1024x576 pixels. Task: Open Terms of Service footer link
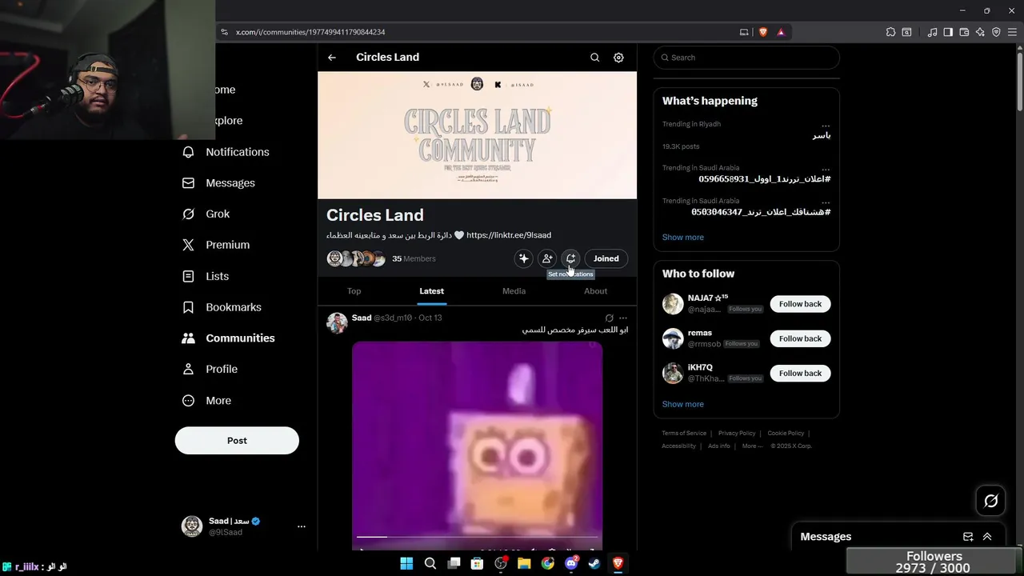(684, 434)
